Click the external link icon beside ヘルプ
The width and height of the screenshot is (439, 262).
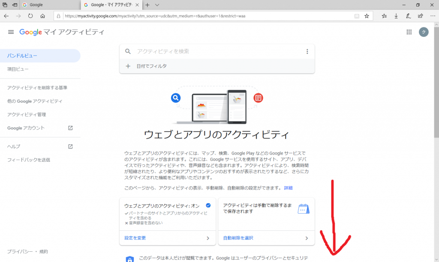tap(70, 146)
